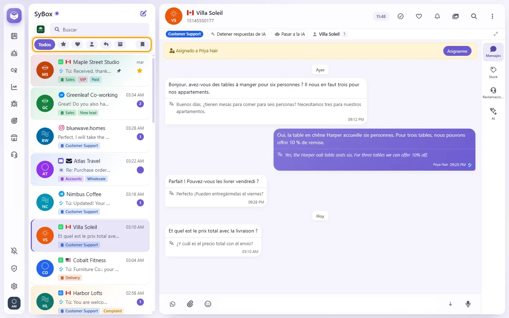Open the AI assistant side panel
This screenshot has width=509, height=318.
(493, 114)
